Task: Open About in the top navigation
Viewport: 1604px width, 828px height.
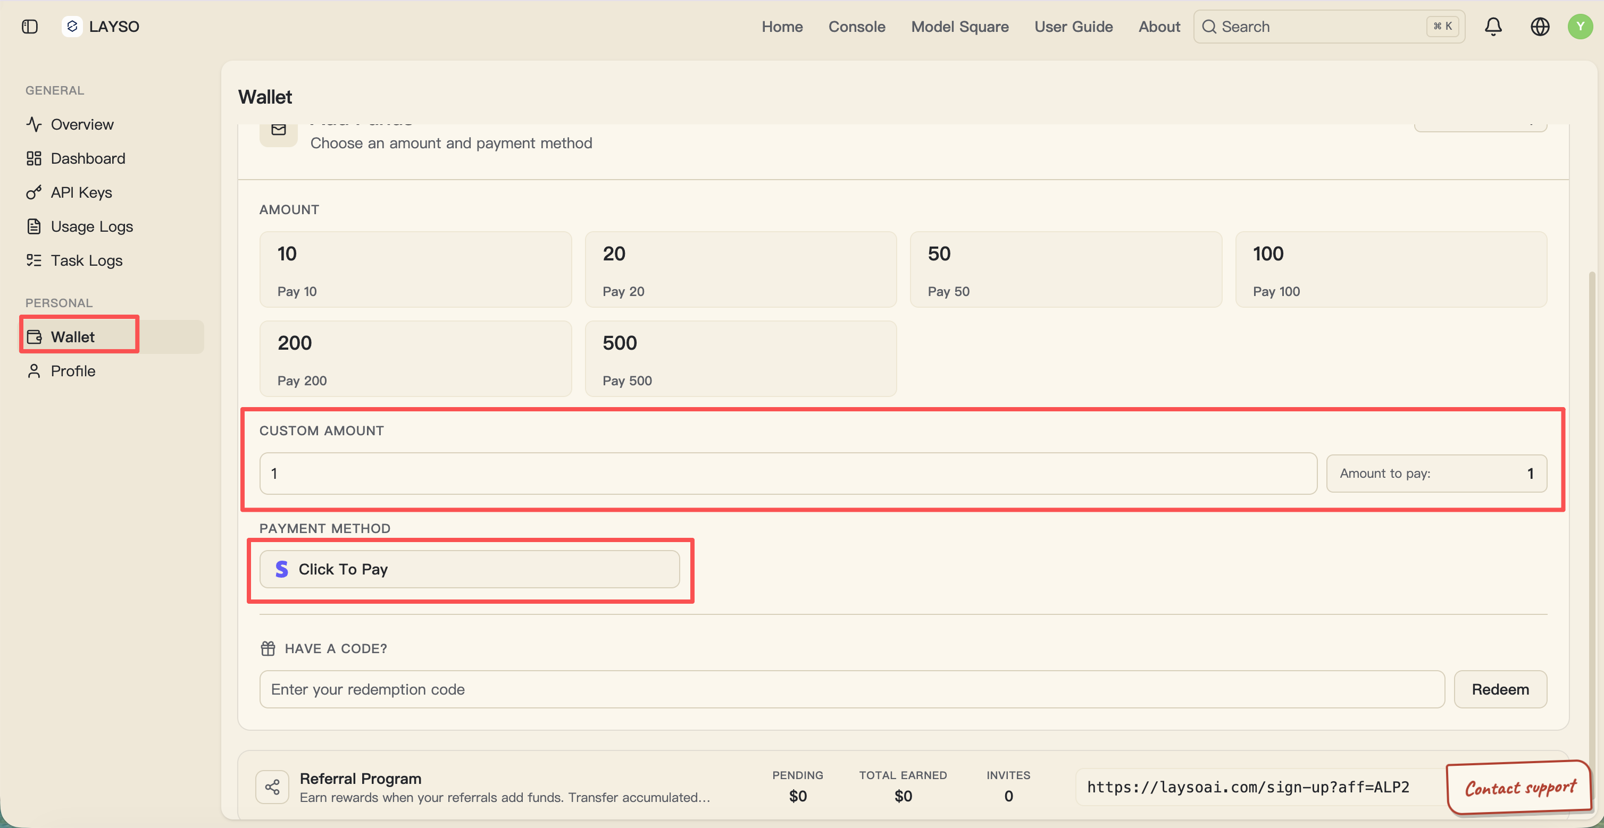Action: tap(1159, 27)
